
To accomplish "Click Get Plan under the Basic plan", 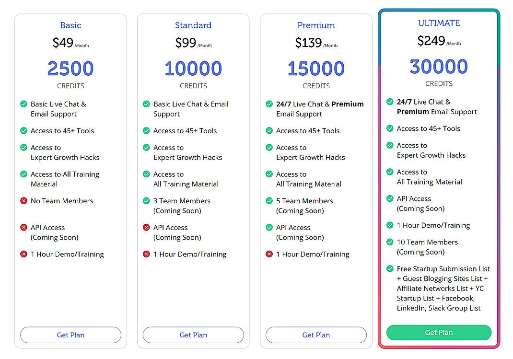I will [x=70, y=335].
